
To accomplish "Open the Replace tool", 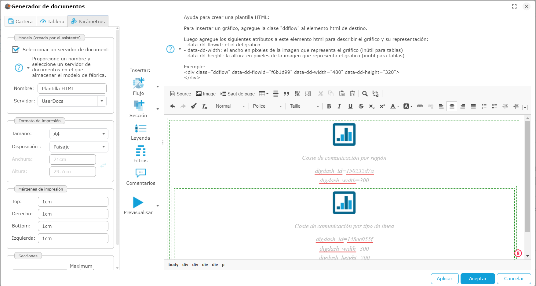I will 376,94.
